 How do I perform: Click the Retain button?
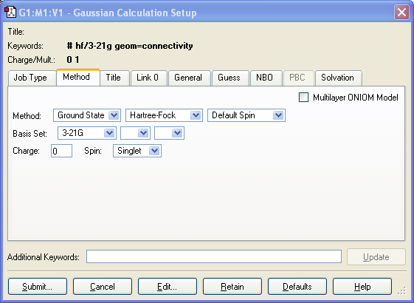coord(232,286)
